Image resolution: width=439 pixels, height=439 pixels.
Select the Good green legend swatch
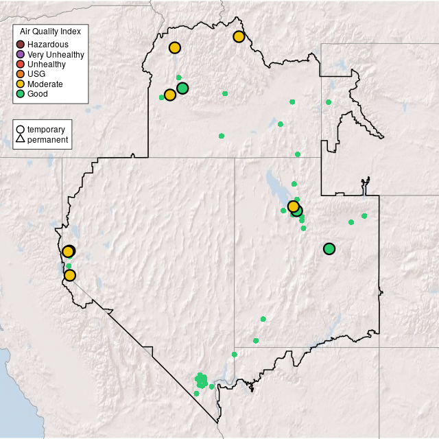tap(21, 94)
